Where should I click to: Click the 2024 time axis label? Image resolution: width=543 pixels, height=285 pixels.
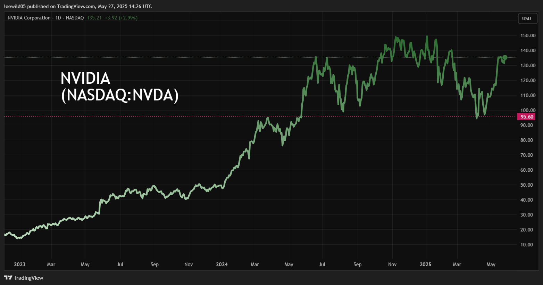click(222, 264)
